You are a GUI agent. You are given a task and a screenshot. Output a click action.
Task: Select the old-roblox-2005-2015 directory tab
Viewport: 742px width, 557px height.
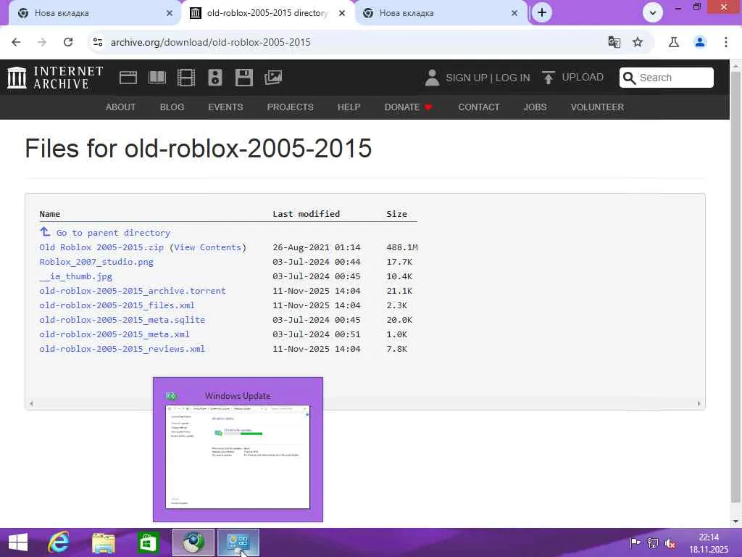267,13
